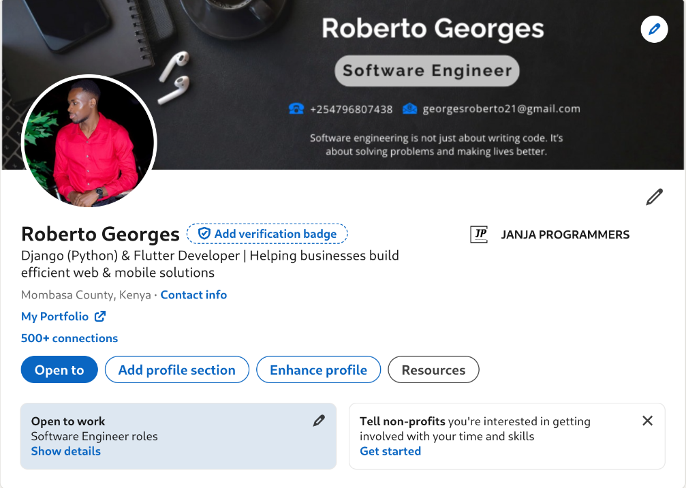View Contact info
This screenshot has width=686, height=488.
[193, 294]
